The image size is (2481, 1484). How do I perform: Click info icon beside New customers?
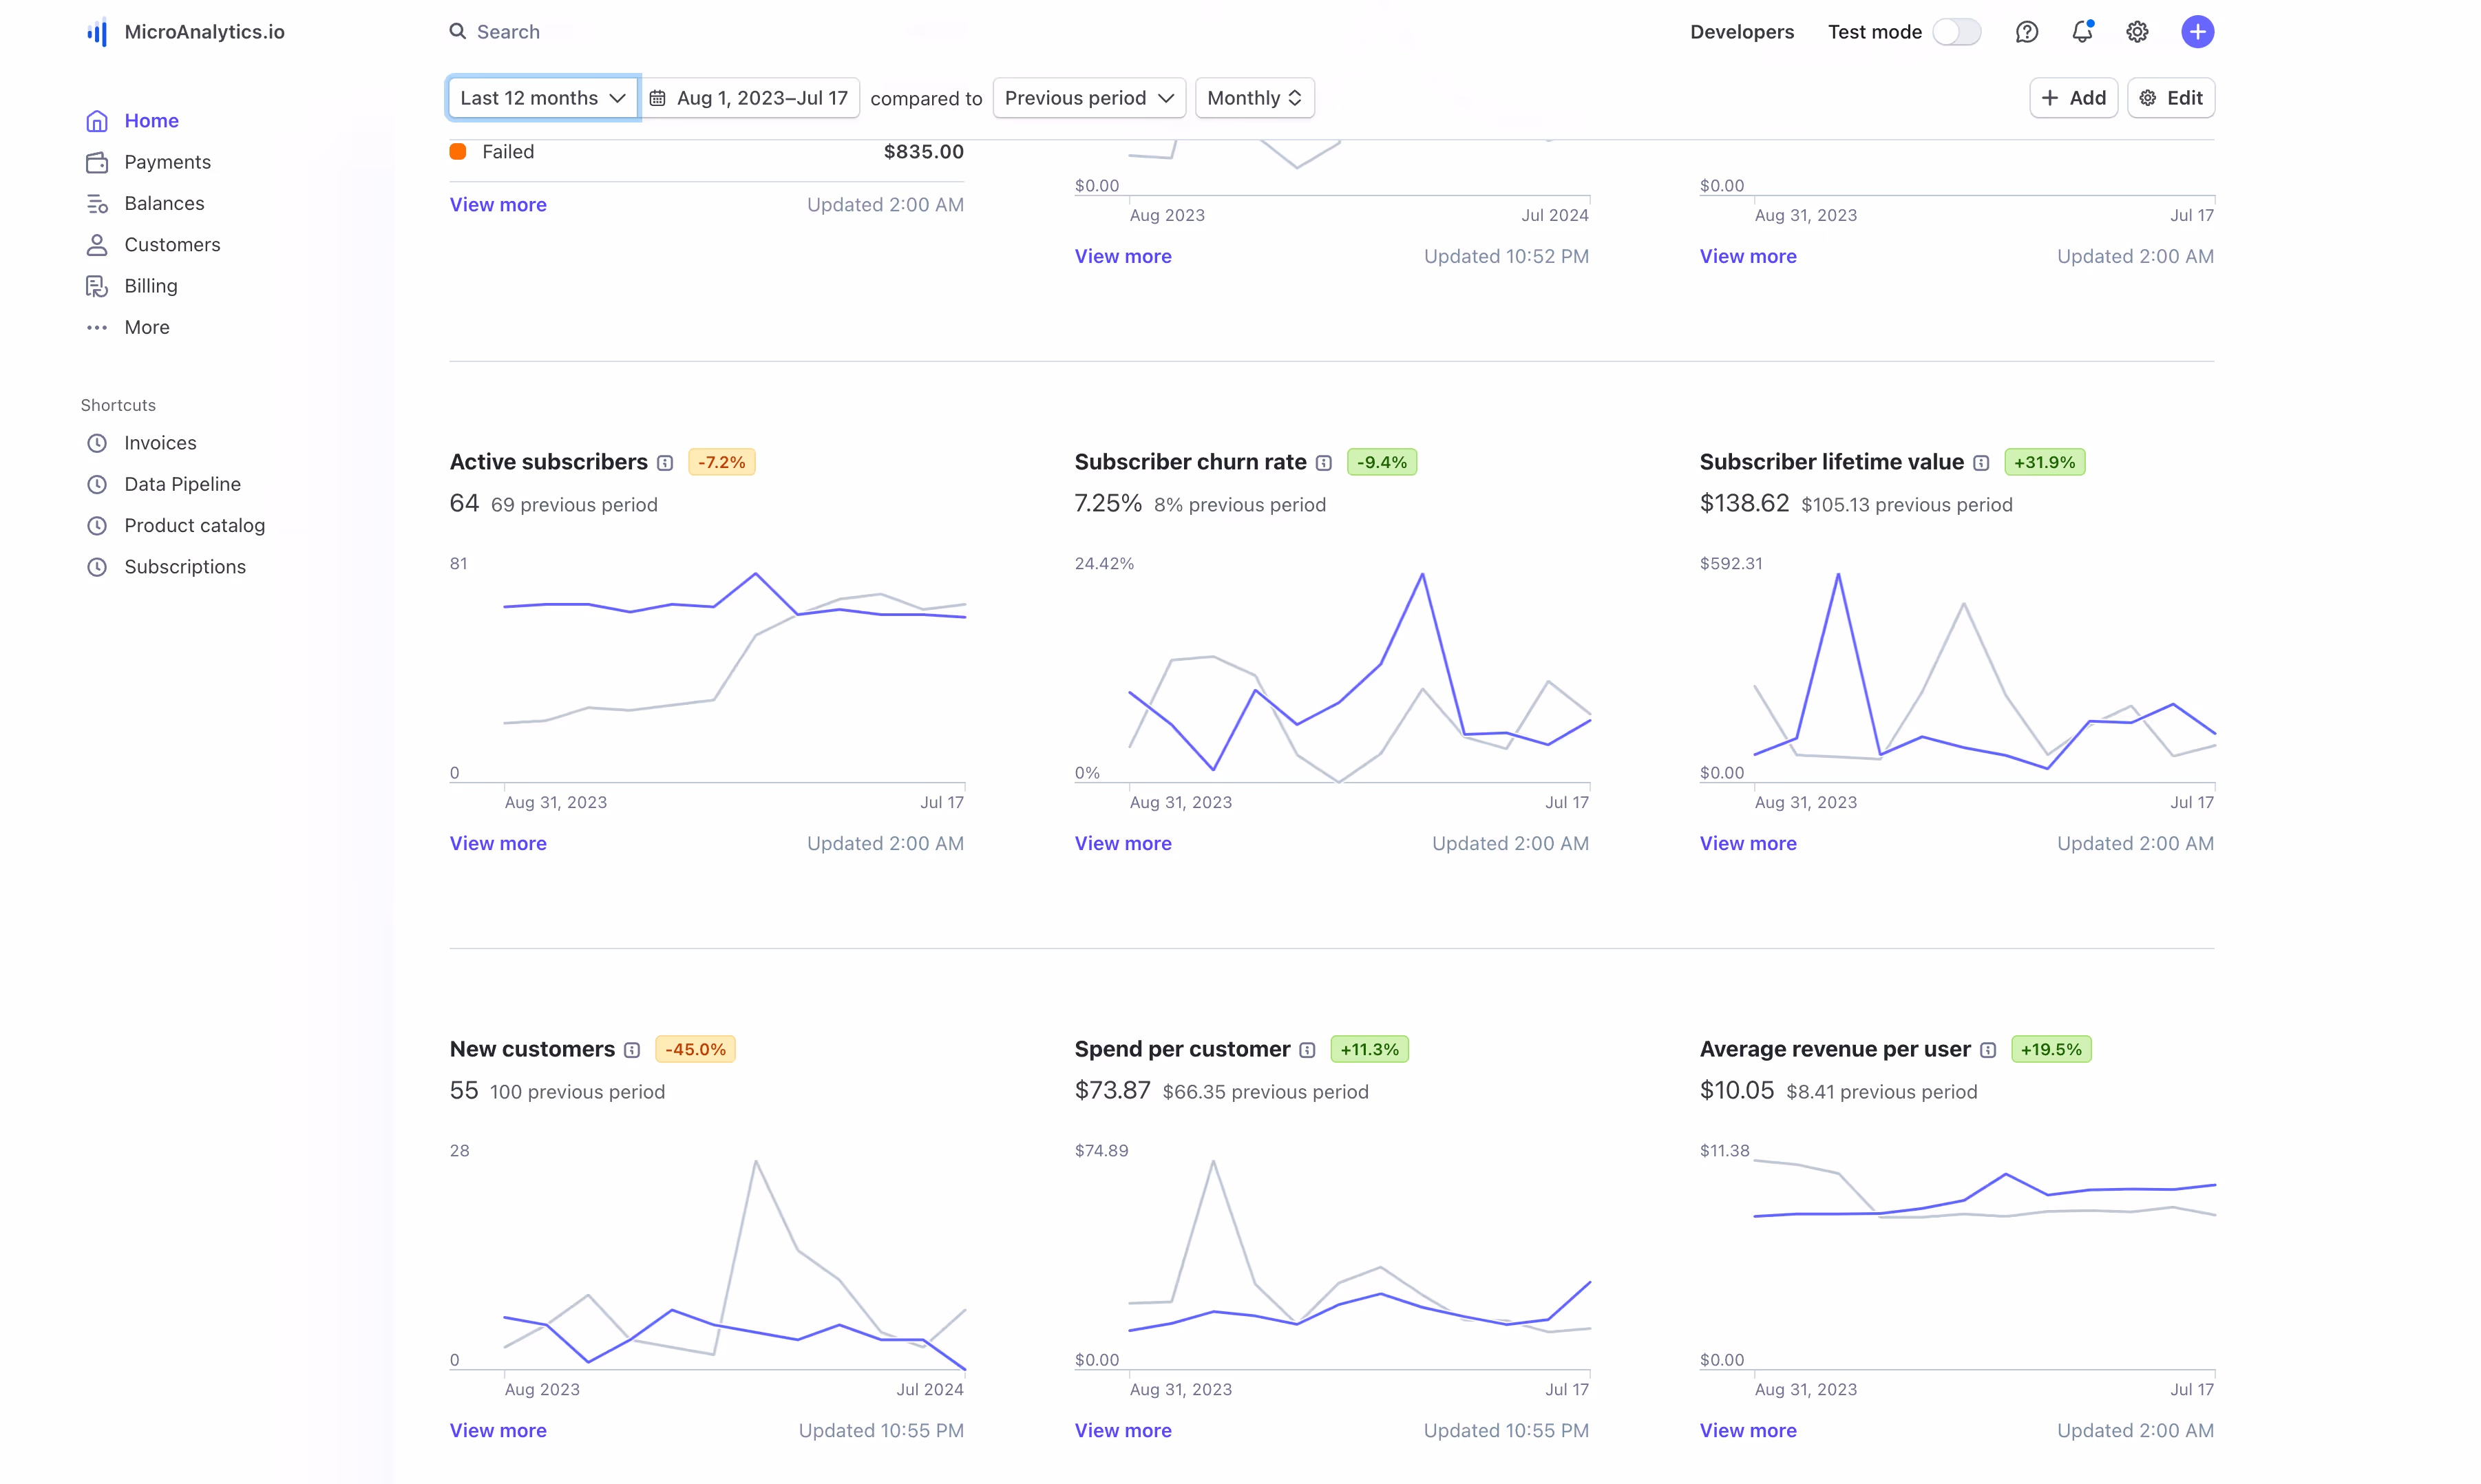[x=632, y=1050]
